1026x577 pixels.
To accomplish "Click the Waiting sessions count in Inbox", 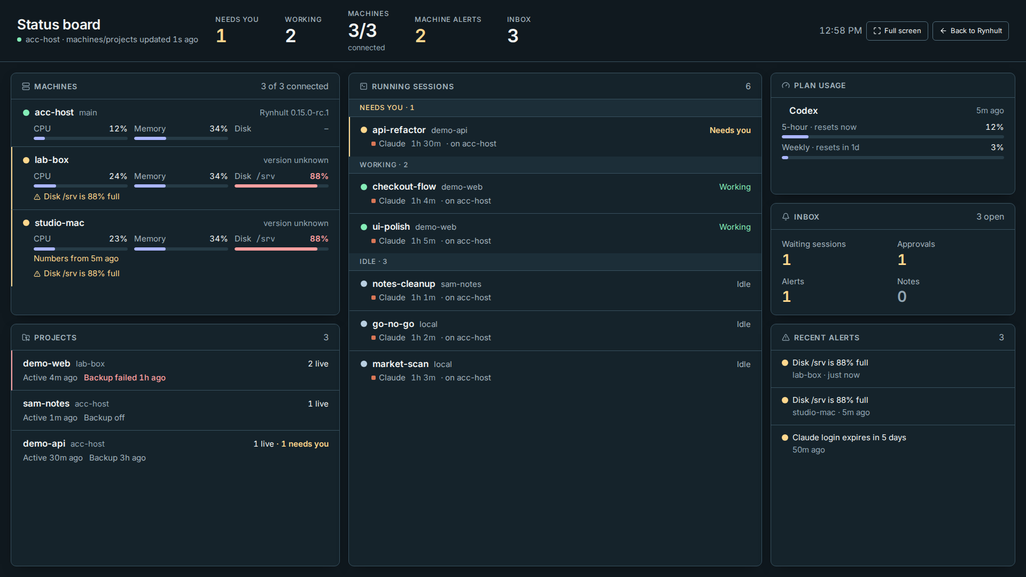I will click(786, 260).
